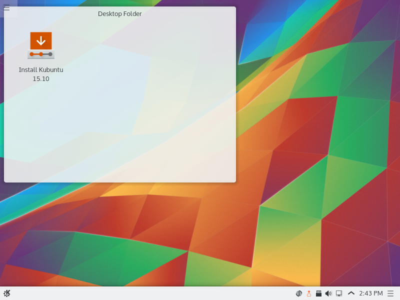This screenshot has height=300, width=400.
Task: Open the notifications tray icon
Action: 299,293
